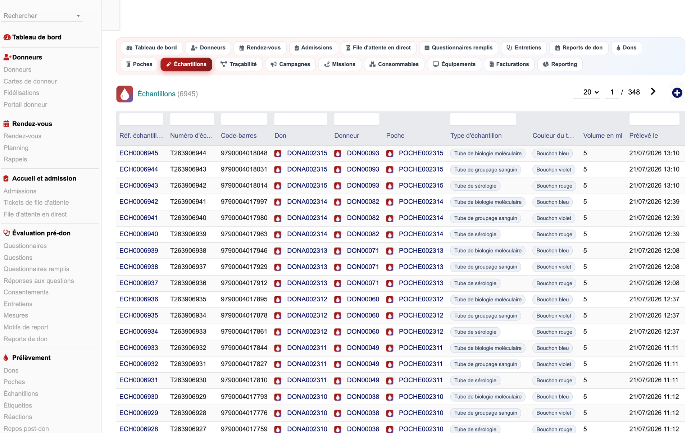
Task: Click the pouch icon in row ECH0006933
Action: [x=390, y=348]
